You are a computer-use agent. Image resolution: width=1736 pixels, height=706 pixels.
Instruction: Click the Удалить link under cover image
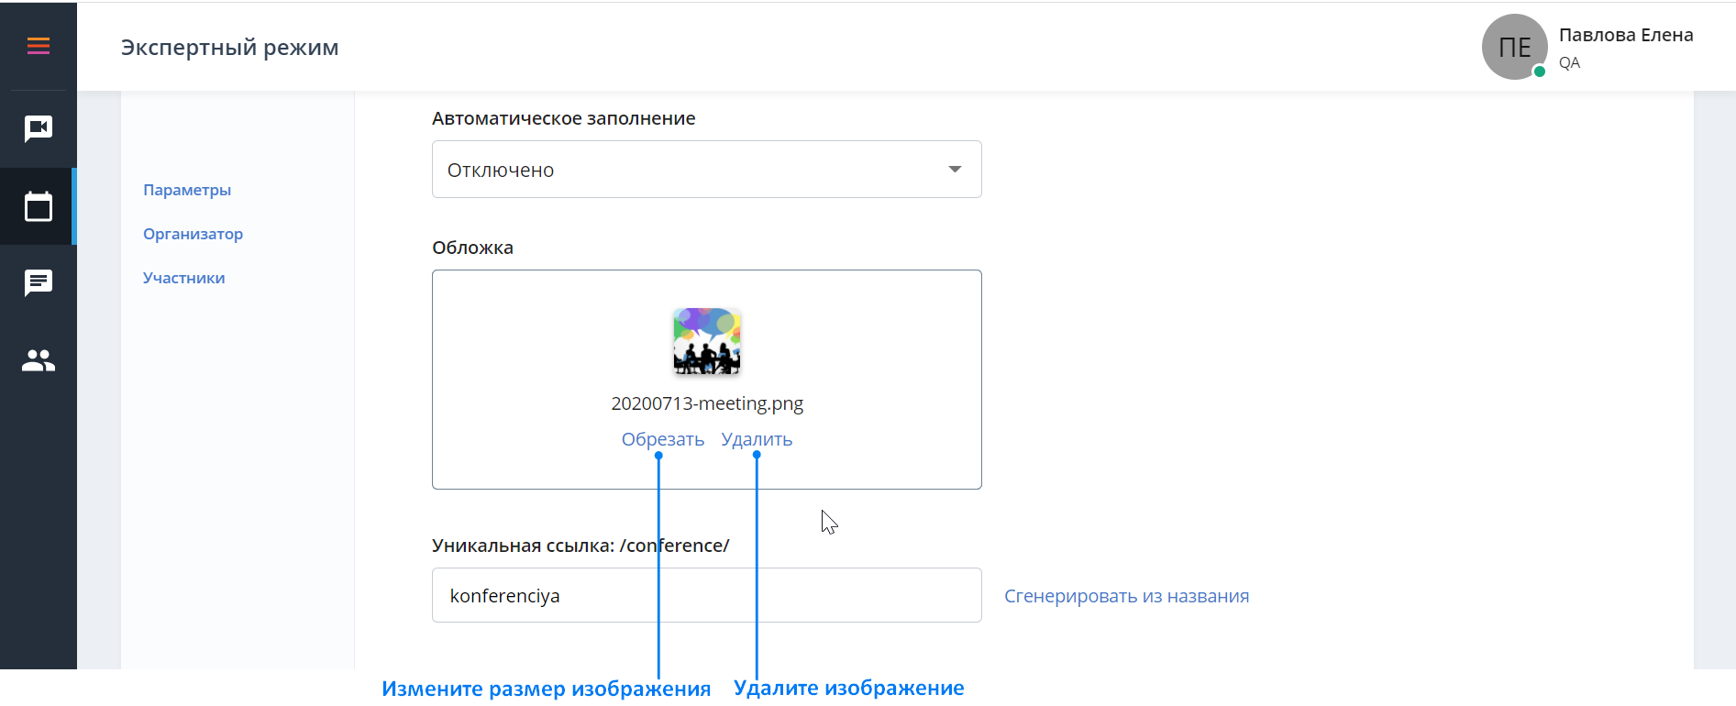tap(757, 439)
